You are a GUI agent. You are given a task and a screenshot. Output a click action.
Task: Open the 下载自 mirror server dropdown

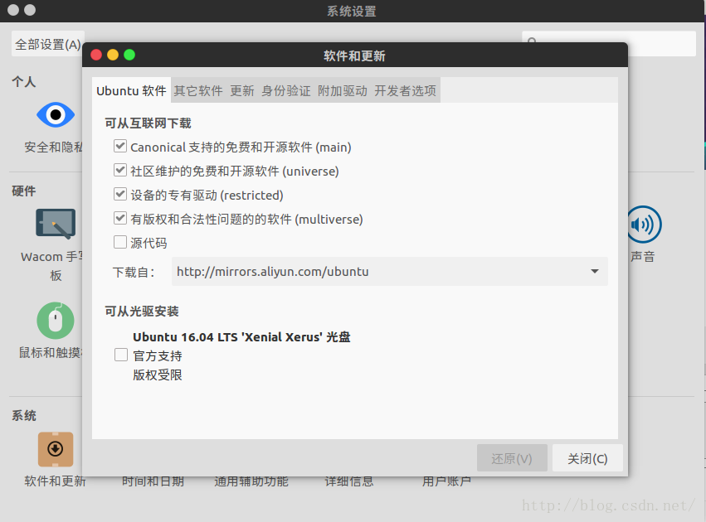[x=388, y=271]
